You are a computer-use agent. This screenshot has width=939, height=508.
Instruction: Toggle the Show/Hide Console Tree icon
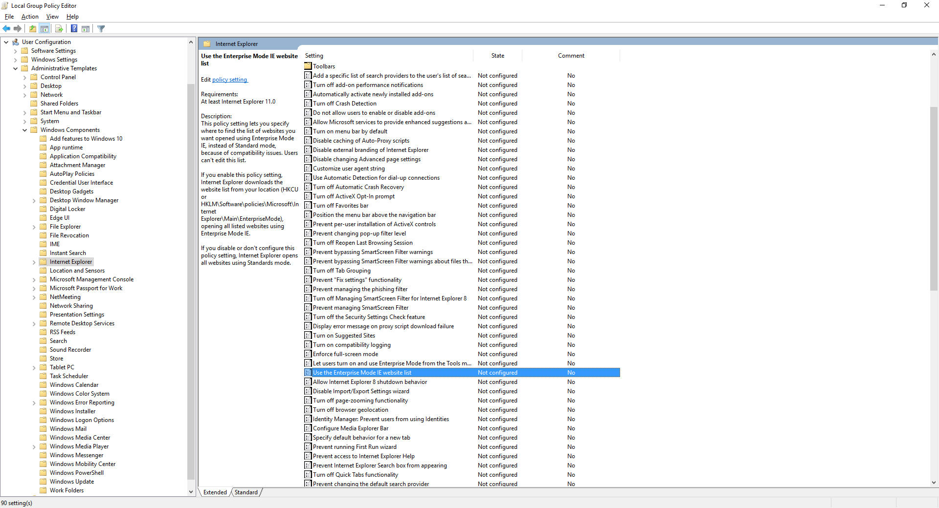point(45,29)
